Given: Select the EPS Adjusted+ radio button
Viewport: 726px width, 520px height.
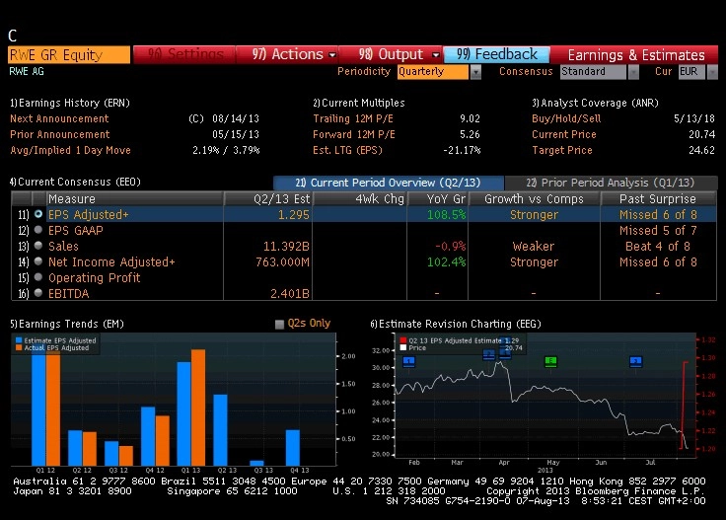Looking at the screenshot, I should click(x=38, y=214).
